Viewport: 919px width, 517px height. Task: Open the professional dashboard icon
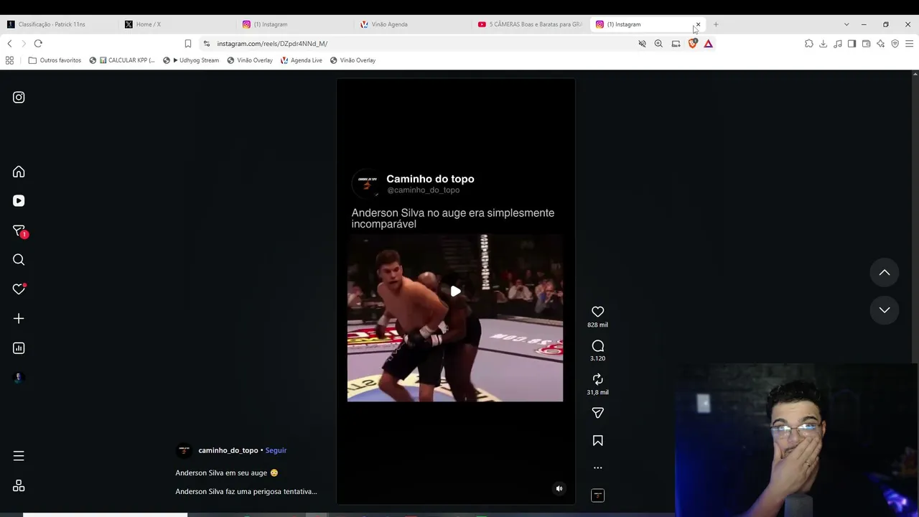[19, 348]
